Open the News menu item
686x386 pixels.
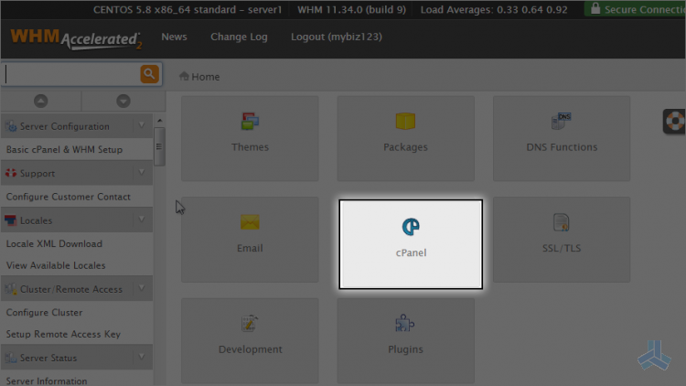click(x=174, y=37)
